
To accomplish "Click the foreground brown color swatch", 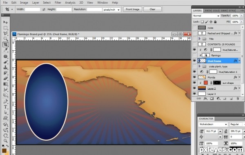I will 4,151.
